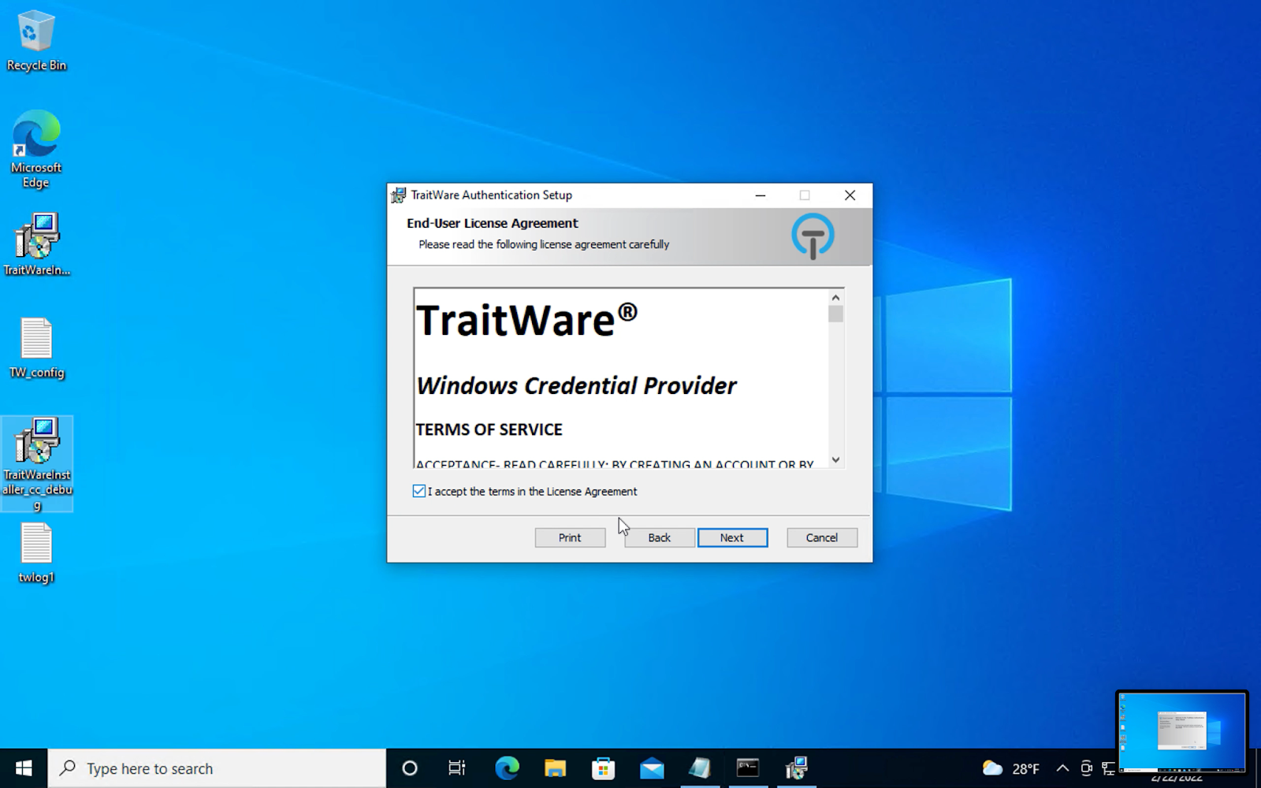Image resolution: width=1261 pixels, height=788 pixels.
Task: Uncheck I accept the terms checkbox
Action: click(x=419, y=491)
